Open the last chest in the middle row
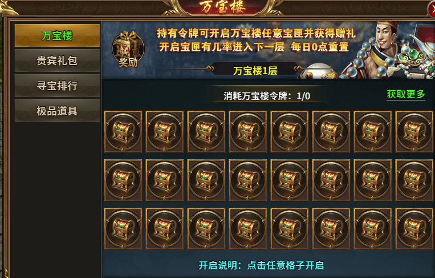The width and height of the screenshot is (435, 278). pos(414,180)
